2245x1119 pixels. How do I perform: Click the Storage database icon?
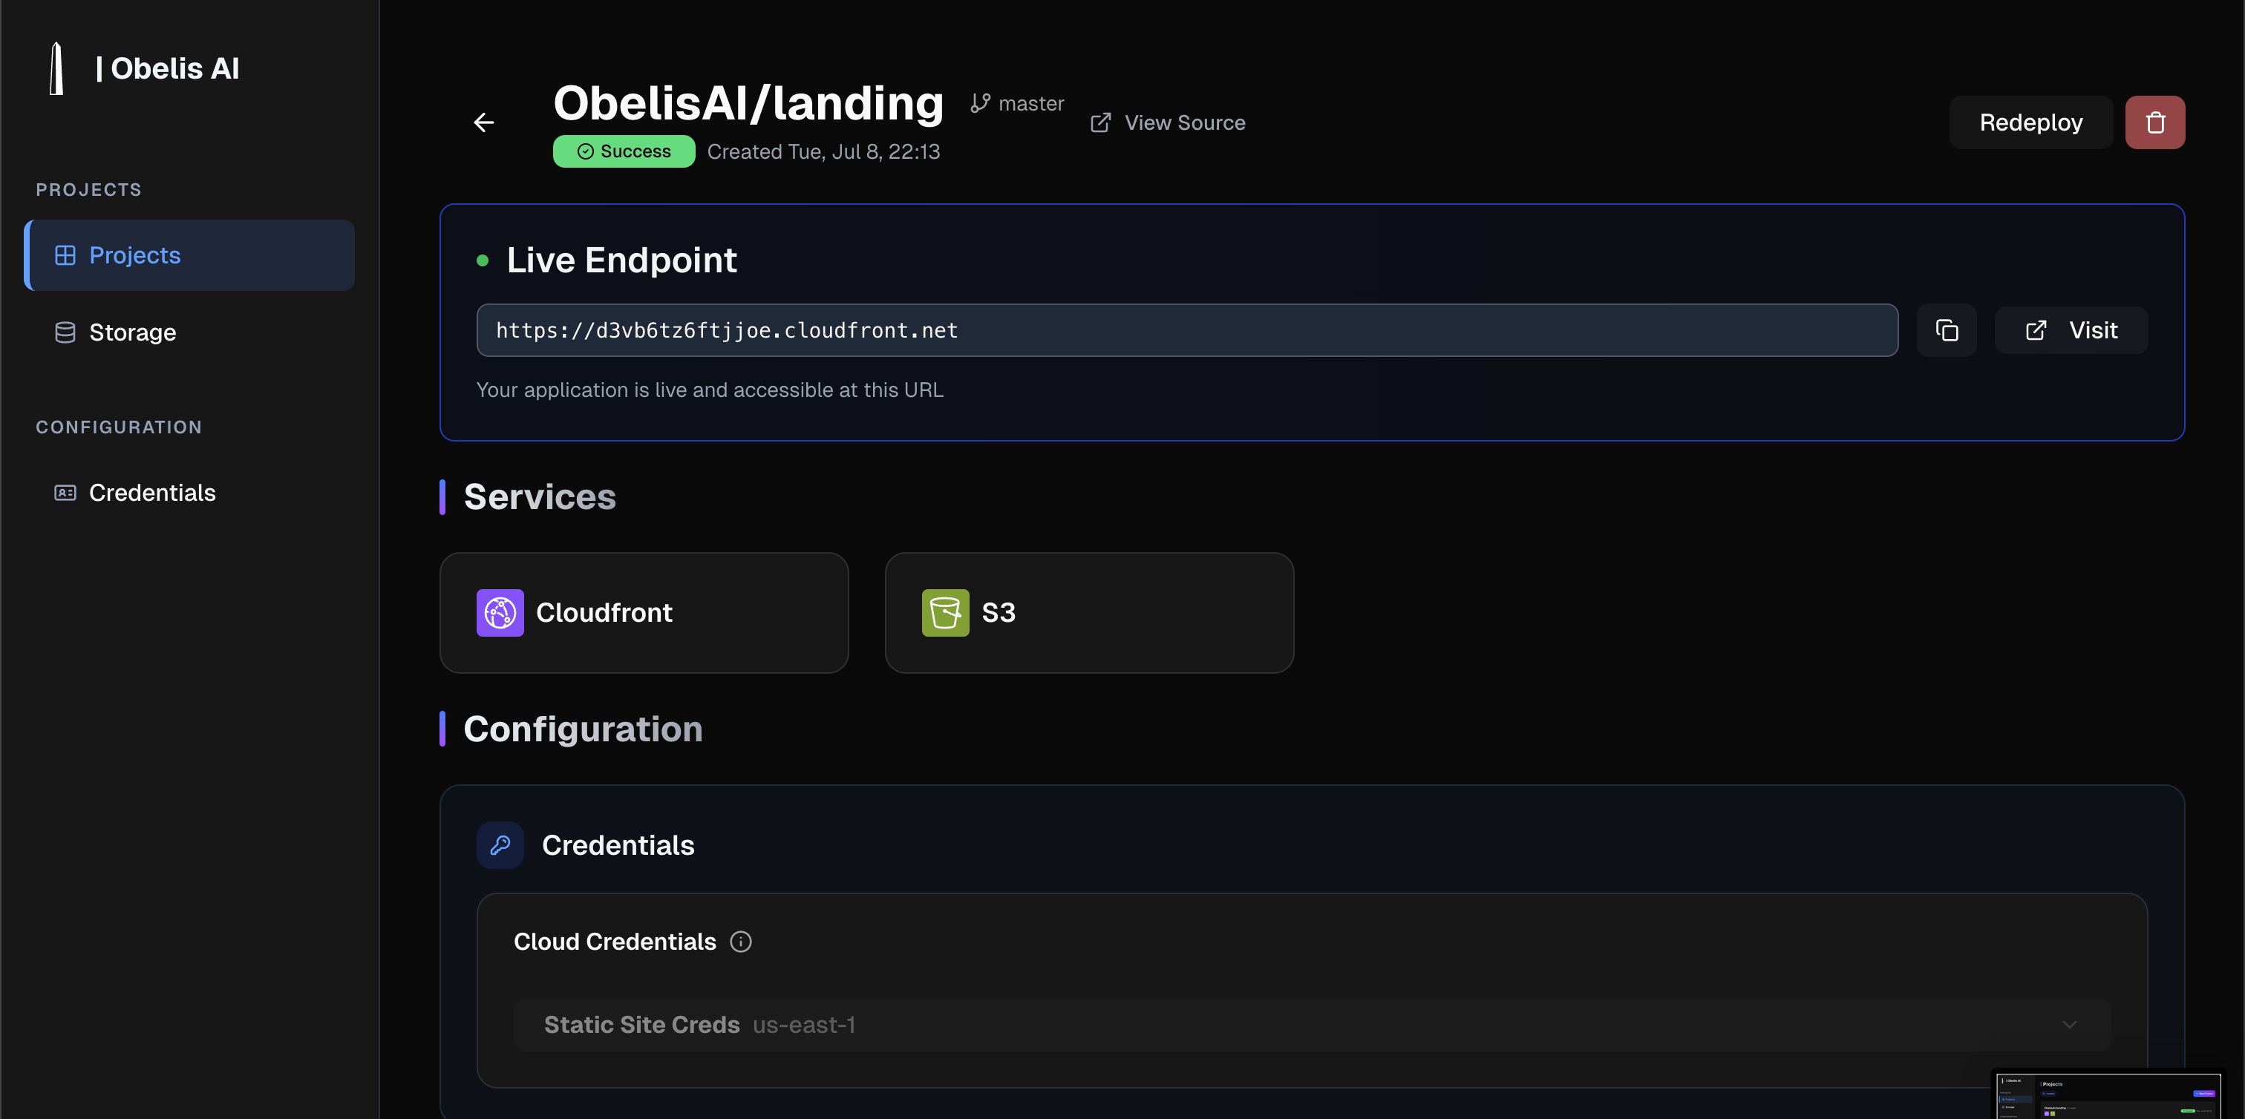(x=65, y=332)
